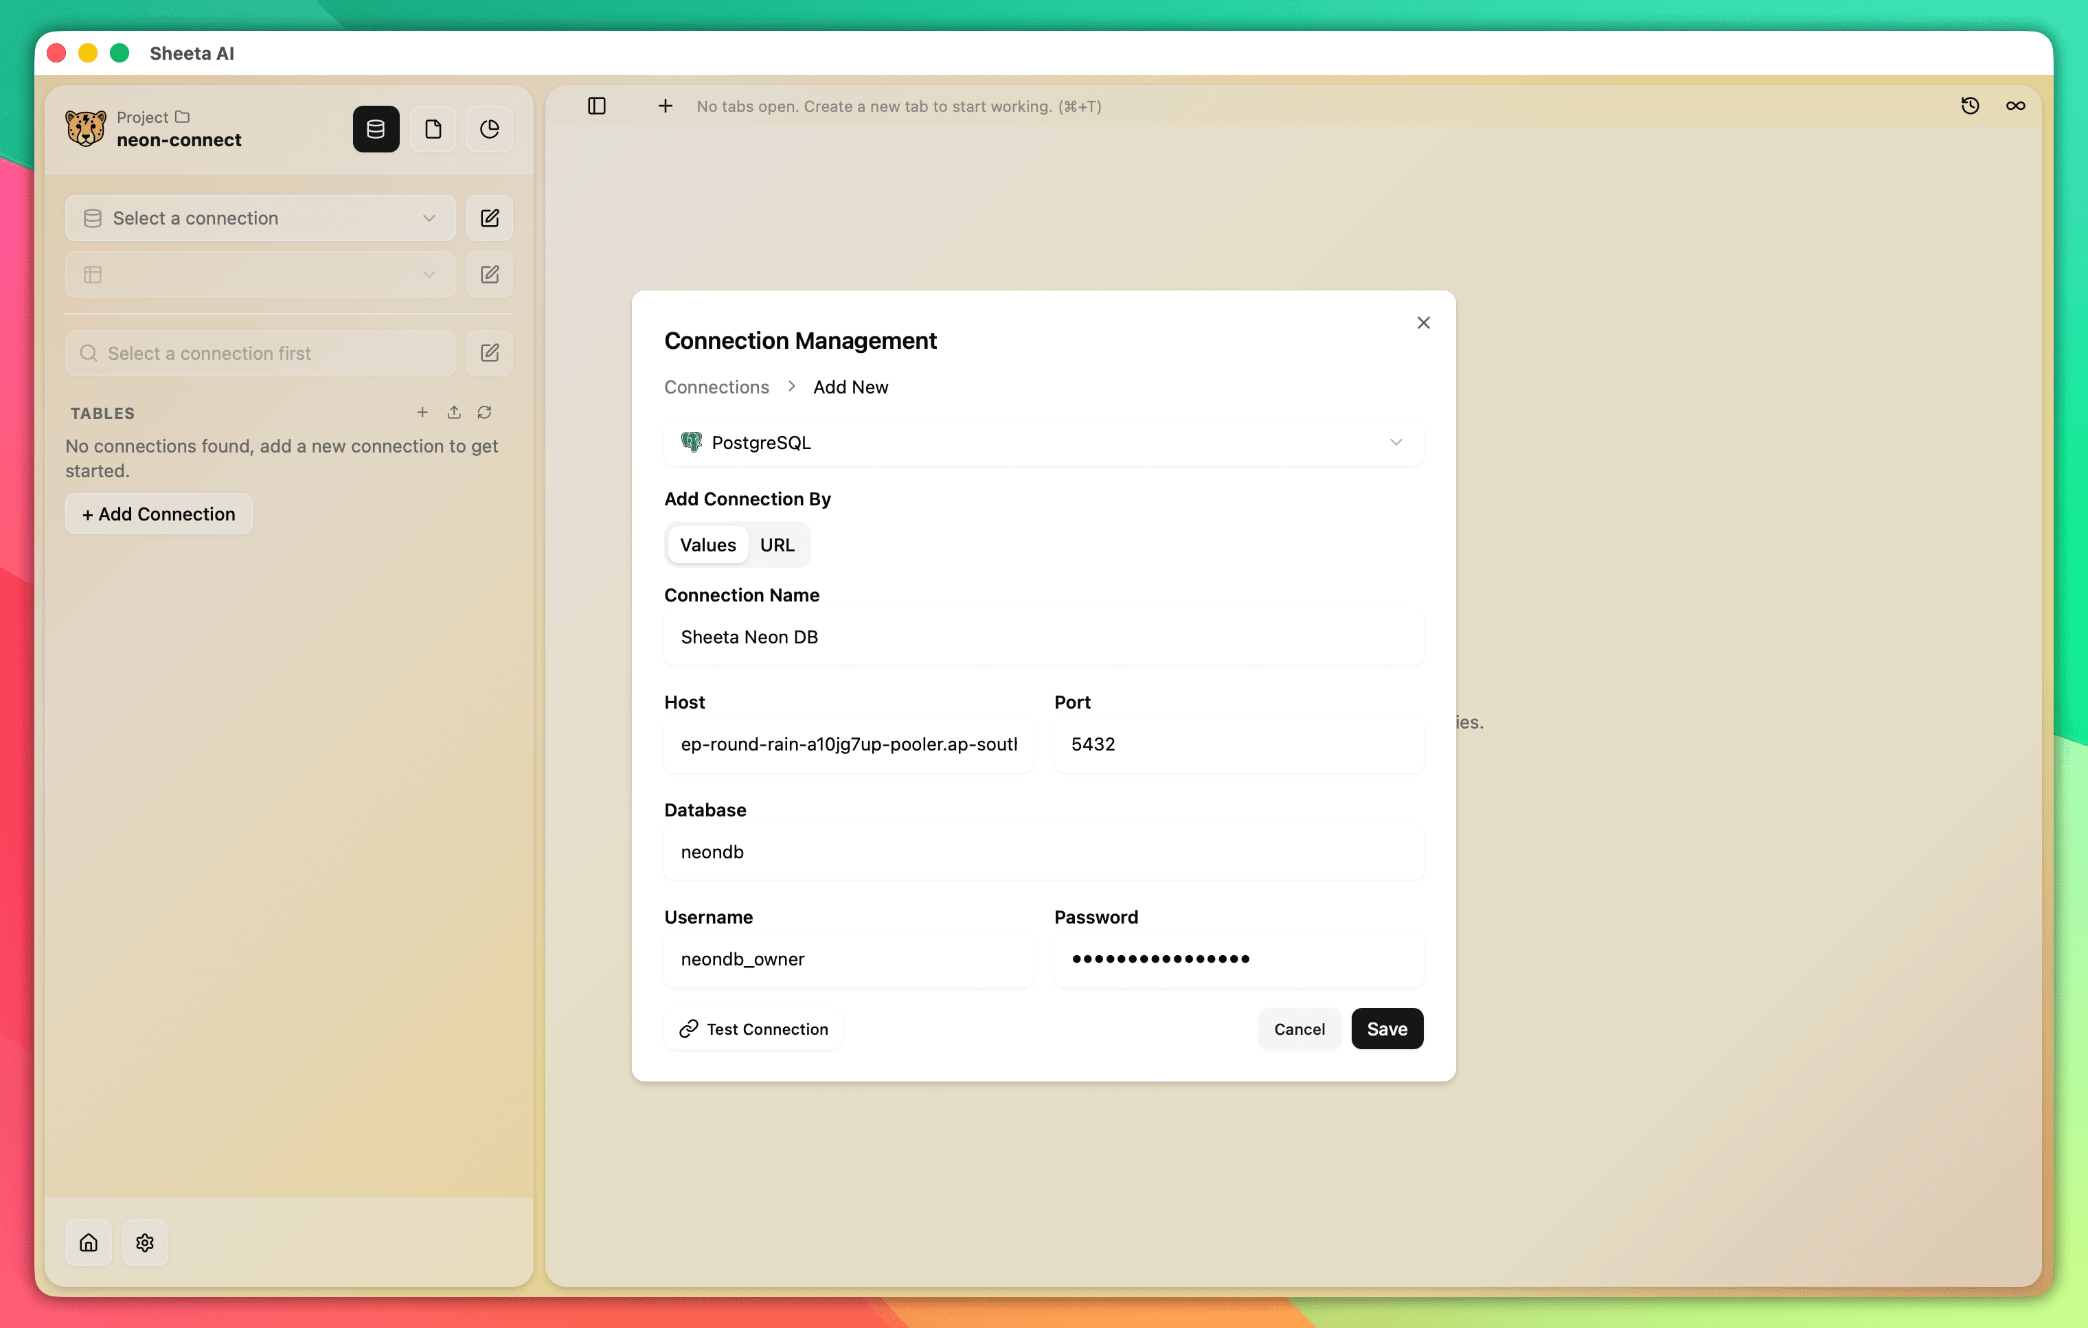The width and height of the screenshot is (2088, 1328).
Task: Save the new connection
Action: 1385,1028
